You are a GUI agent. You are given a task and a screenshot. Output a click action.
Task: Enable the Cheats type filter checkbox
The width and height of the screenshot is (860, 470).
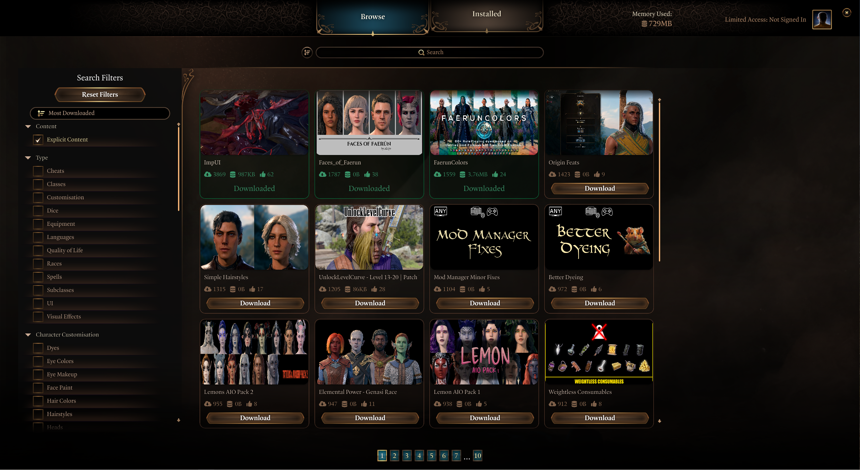[x=38, y=171]
